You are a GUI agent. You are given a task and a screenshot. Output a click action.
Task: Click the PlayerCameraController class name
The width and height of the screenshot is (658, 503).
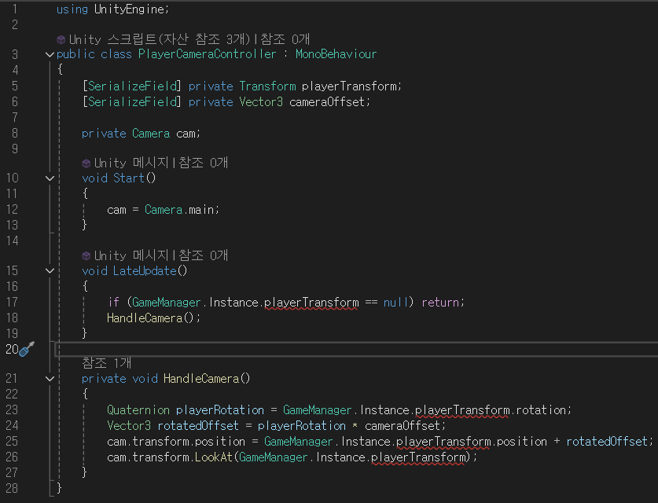[x=208, y=54]
